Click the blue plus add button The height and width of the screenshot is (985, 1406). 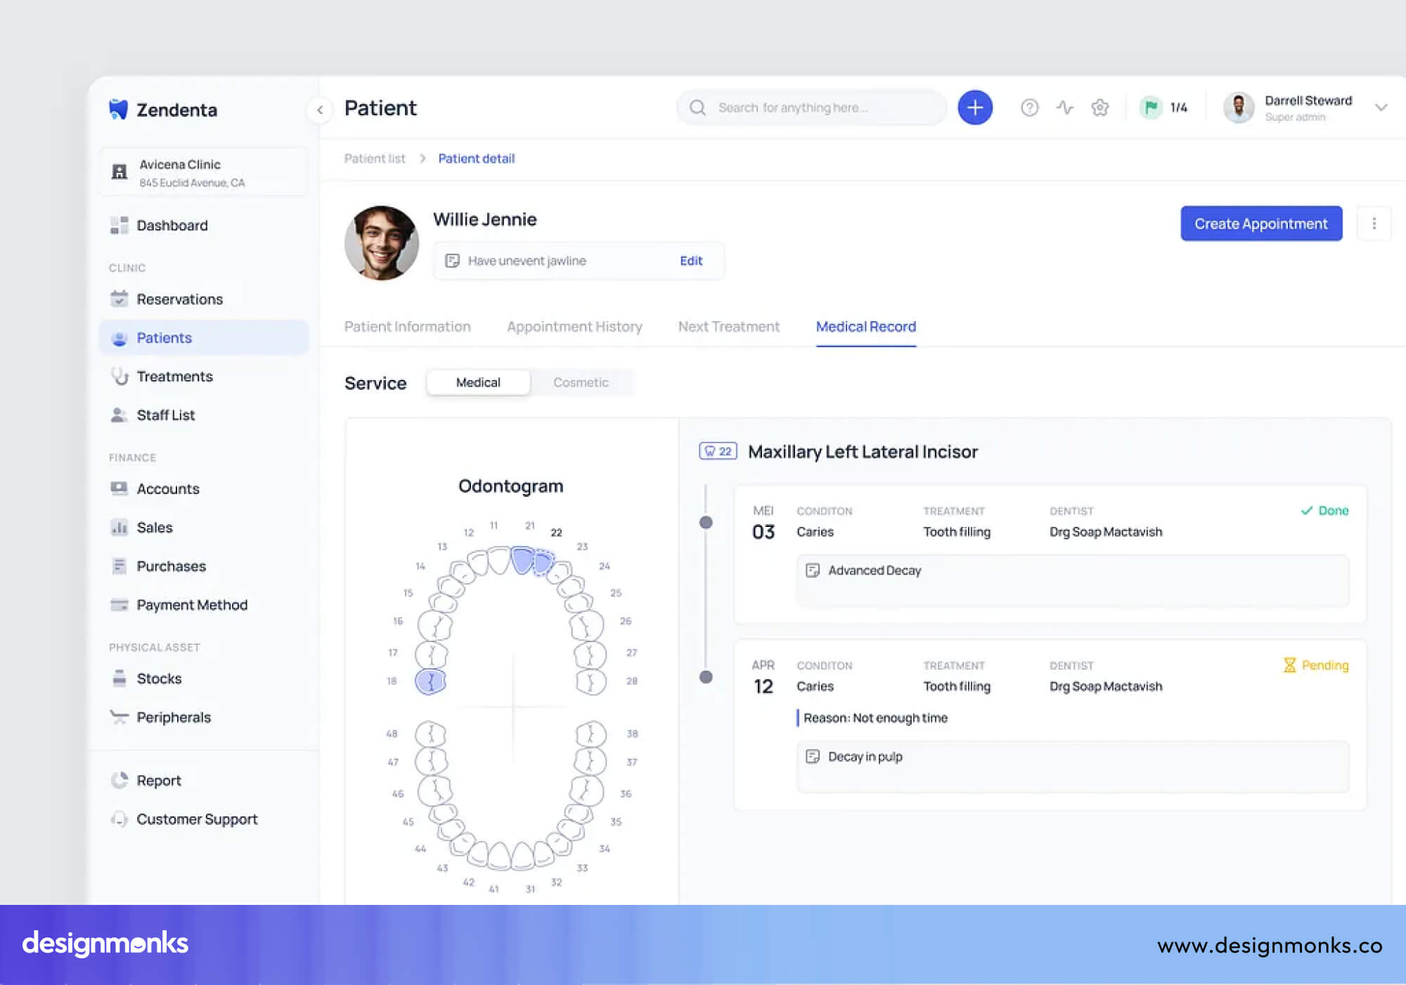(975, 107)
